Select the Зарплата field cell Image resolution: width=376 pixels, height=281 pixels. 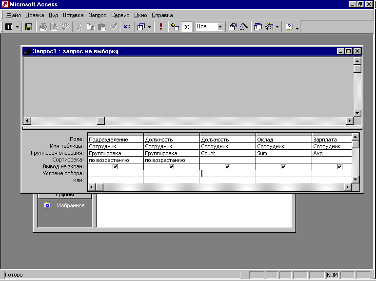332,140
